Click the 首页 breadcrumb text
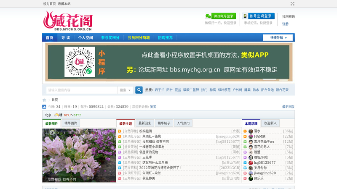Image resolution: width=337 pixels, height=189 pixels. coord(55,100)
